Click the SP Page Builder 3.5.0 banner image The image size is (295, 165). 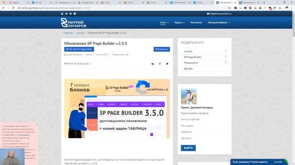[117, 109]
